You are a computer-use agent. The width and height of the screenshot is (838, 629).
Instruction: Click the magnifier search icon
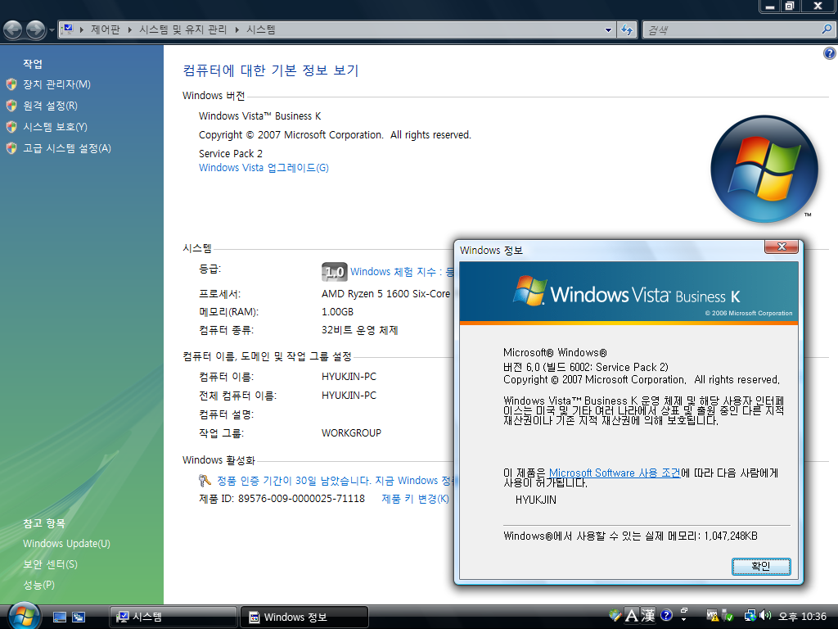(827, 29)
